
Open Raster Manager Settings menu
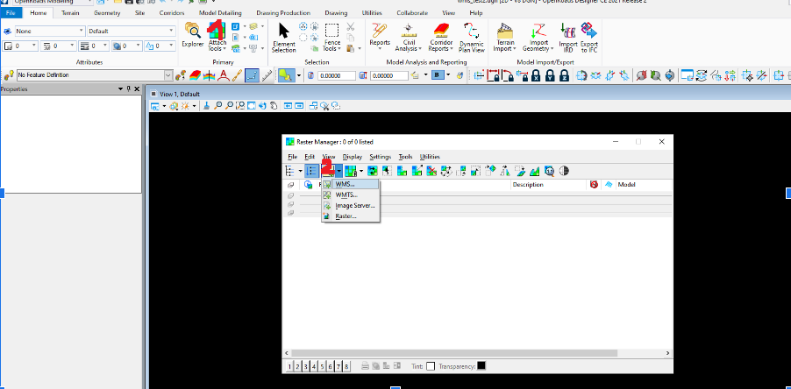[x=381, y=157]
